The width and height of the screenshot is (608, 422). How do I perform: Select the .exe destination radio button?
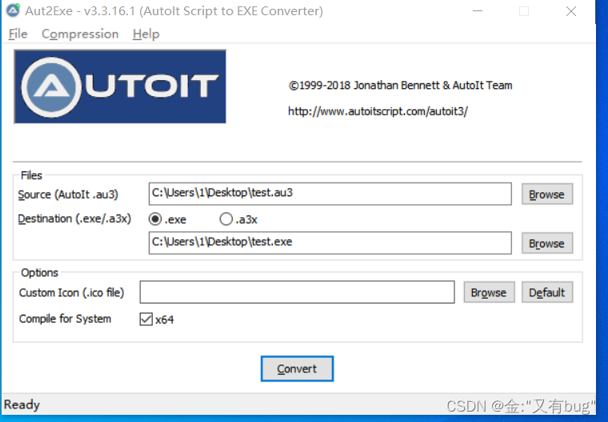155,219
